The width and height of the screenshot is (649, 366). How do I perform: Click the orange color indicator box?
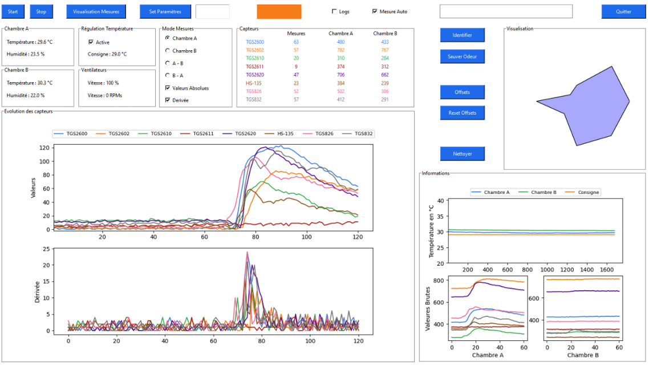(279, 11)
